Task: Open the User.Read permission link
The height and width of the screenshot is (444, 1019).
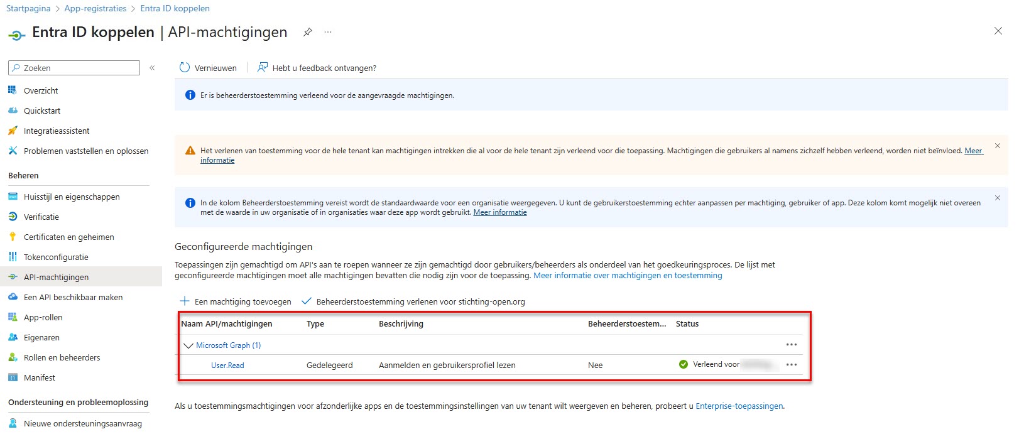Action: coord(227,365)
